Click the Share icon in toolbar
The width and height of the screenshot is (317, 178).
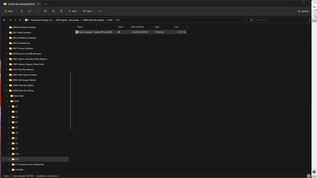pyautogui.click(x=53, y=11)
